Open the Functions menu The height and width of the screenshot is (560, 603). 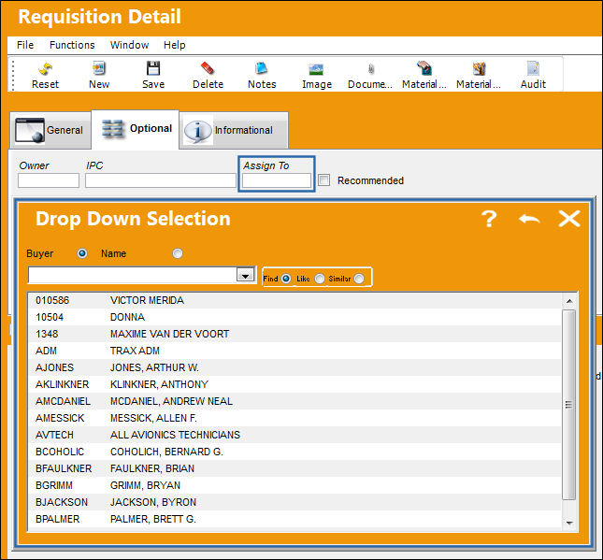72,45
